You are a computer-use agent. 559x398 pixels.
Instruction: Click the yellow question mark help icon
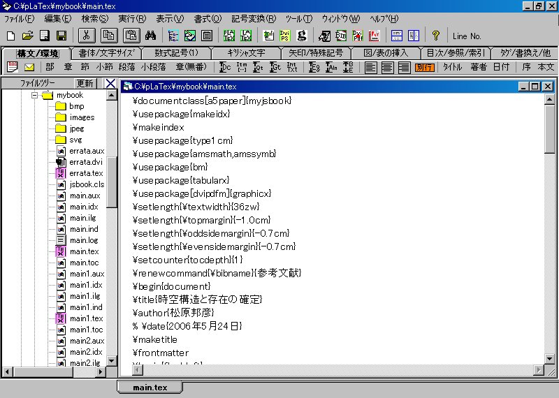click(435, 36)
